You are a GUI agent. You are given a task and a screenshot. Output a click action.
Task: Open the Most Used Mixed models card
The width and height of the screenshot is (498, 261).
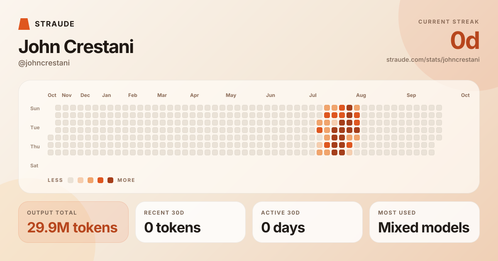tap(425, 222)
